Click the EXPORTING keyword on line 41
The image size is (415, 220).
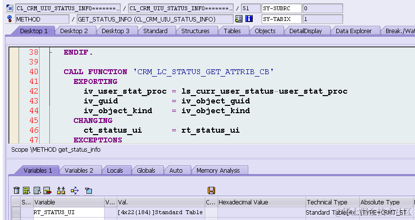pyautogui.click(x=95, y=81)
